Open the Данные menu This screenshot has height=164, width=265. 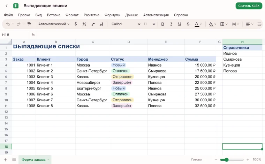[132, 15]
